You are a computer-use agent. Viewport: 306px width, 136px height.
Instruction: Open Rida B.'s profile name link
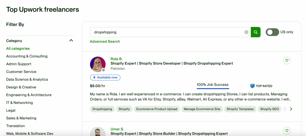click(117, 59)
